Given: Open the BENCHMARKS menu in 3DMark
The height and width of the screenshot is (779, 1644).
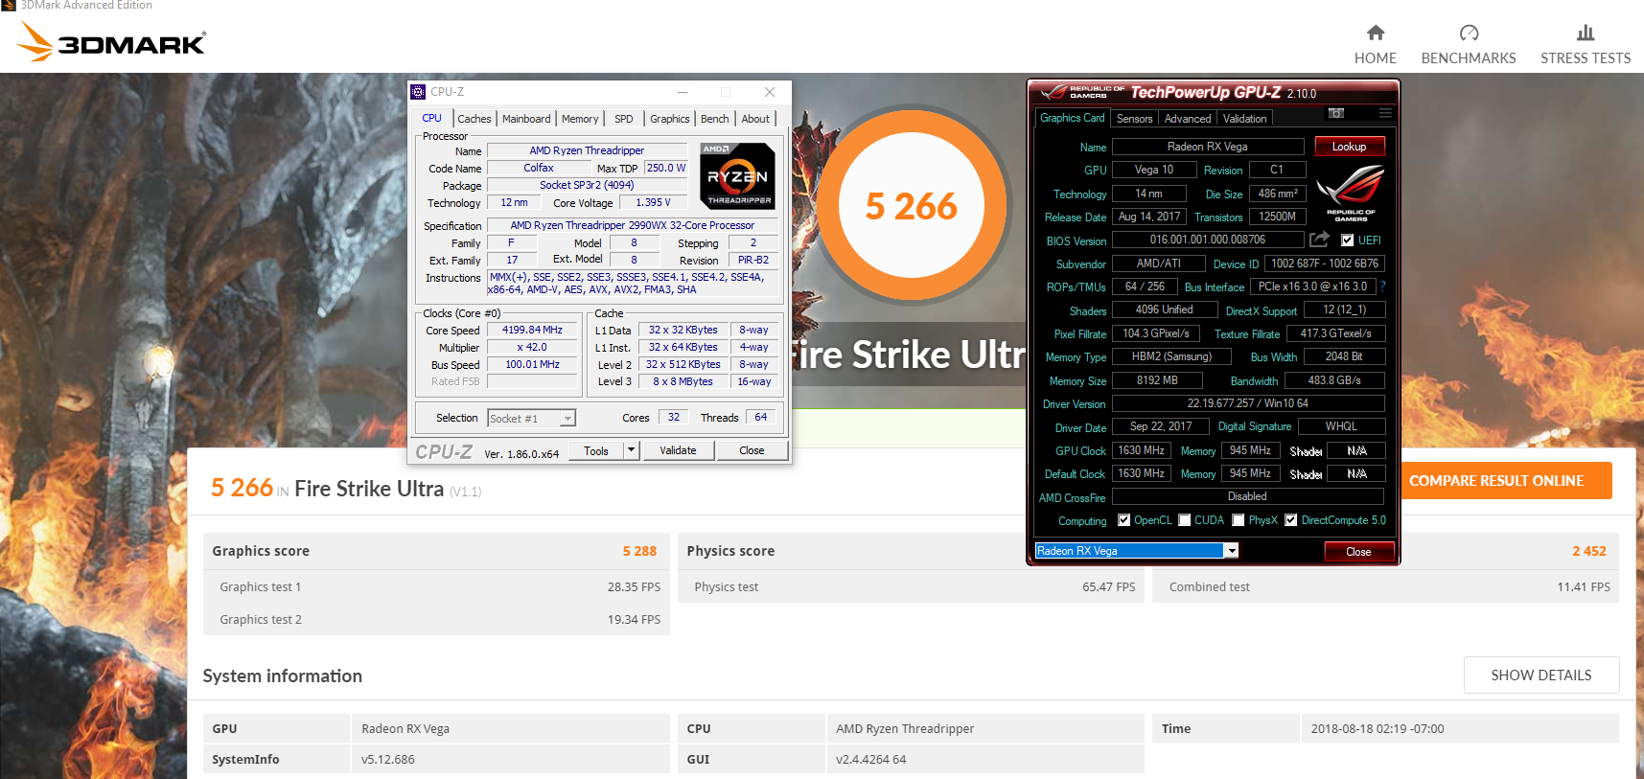Looking at the screenshot, I should 1469,57.
